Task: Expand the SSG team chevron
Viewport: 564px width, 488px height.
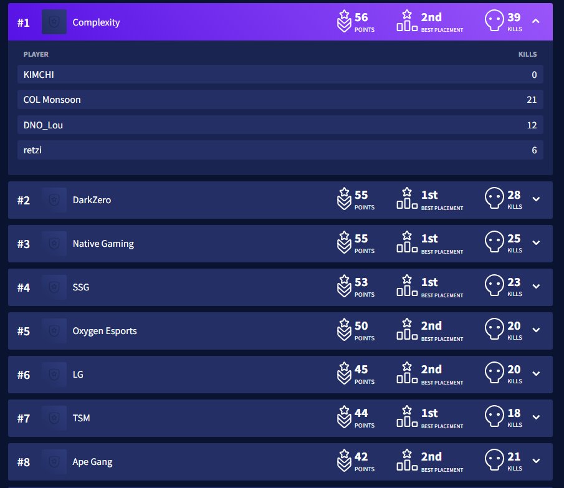Action: coord(536,287)
